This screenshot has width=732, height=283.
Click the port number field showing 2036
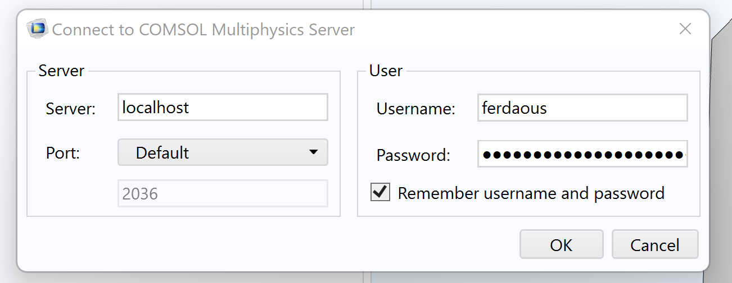[x=222, y=194]
